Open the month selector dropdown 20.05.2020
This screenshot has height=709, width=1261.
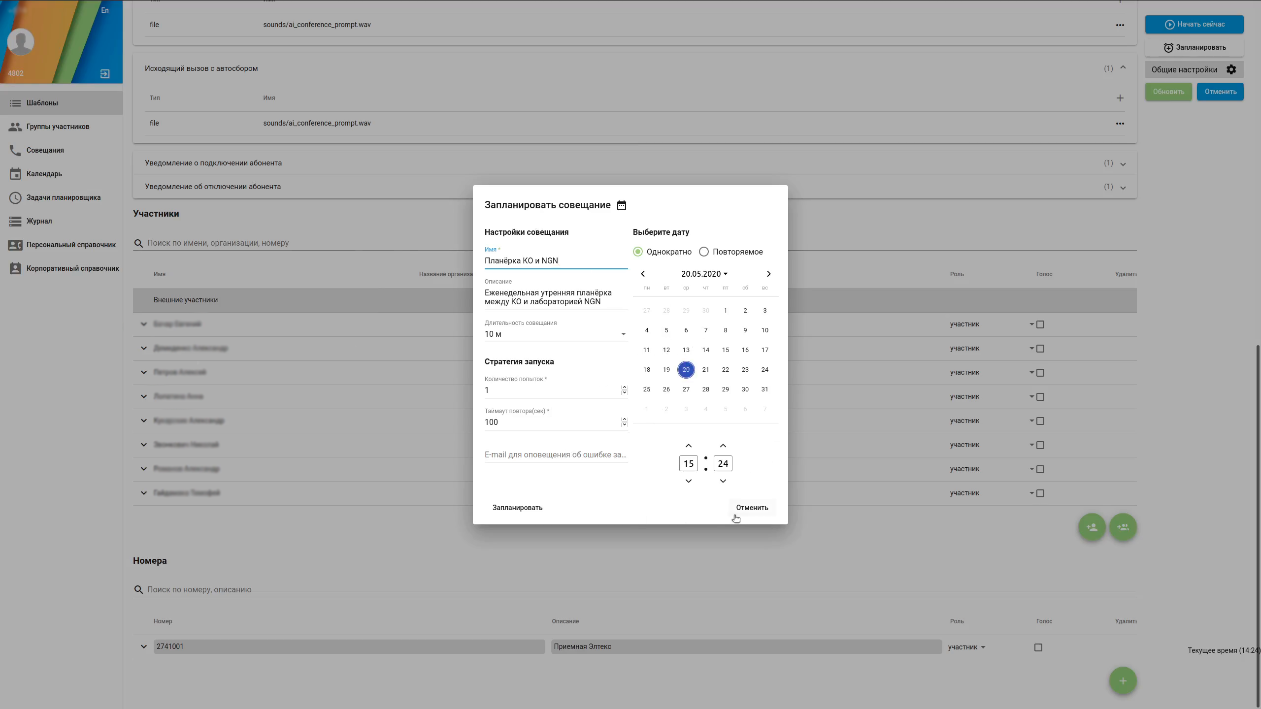tap(704, 274)
